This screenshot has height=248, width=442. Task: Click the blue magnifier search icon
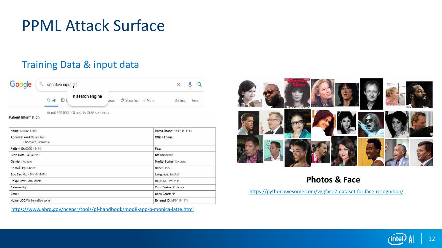tap(200, 85)
